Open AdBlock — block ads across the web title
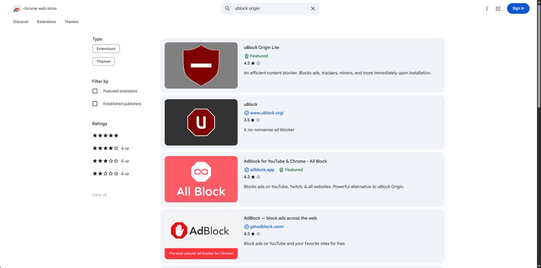541x268 pixels. (x=280, y=218)
